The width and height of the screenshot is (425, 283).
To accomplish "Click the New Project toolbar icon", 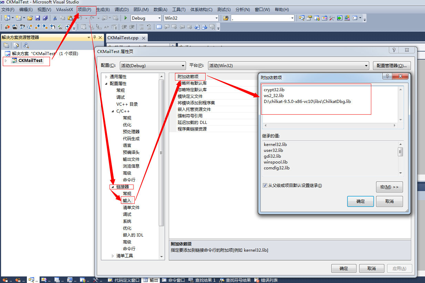I will click(x=7, y=18).
